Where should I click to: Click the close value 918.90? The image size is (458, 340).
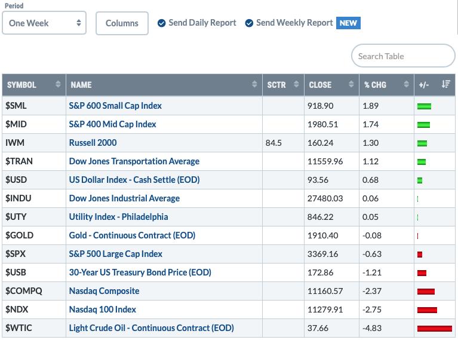point(320,106)
